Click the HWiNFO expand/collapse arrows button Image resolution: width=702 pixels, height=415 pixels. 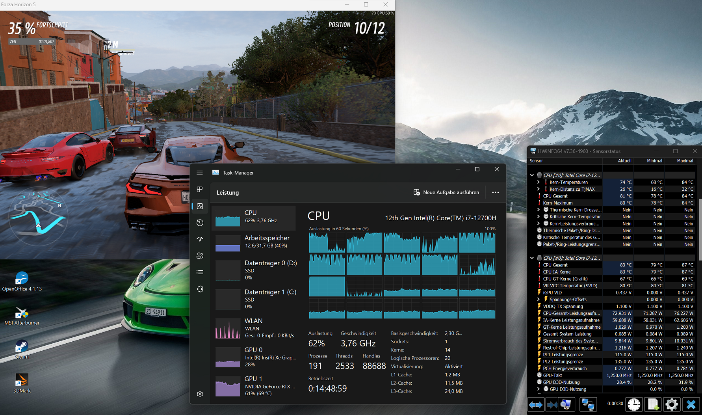[x=536, y=405]
